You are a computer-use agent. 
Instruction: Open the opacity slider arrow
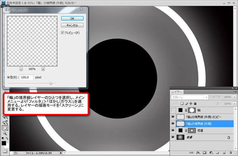(234, 97)
